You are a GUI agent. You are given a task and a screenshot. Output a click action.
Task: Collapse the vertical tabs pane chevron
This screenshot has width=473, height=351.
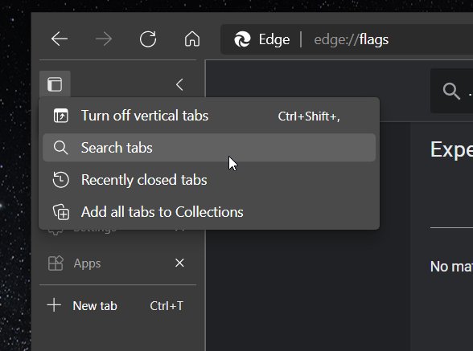[x=179, y=84]
